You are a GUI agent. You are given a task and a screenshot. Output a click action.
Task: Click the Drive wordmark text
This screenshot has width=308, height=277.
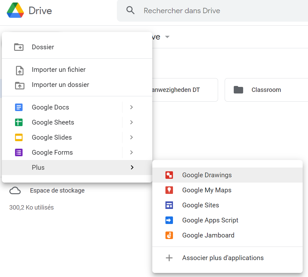click(40, 11)
